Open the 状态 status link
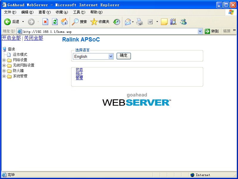Screen dimensions: 238x179 (79, 70)
